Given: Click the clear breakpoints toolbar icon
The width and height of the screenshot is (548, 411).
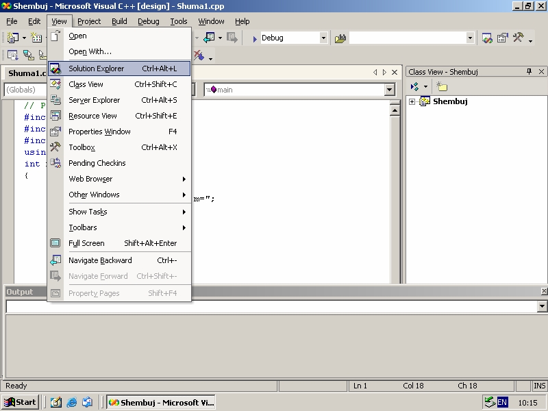Looking at the screenshot, I should pyautogui.click(x=199, y=55).
